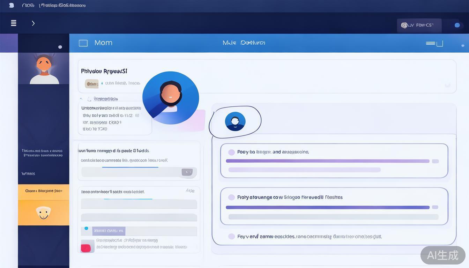The image size is (469, 268).
Task: Click the first purple slider bar
Action: point(327,161)
